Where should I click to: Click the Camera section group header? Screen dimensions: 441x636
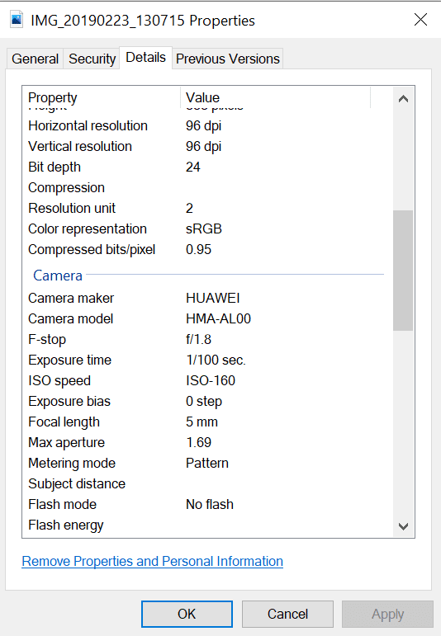[x=58, y=276]
